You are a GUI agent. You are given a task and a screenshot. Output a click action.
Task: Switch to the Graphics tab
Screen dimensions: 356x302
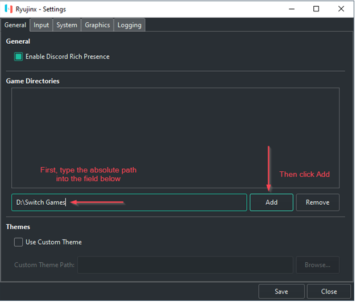(97, 25)
